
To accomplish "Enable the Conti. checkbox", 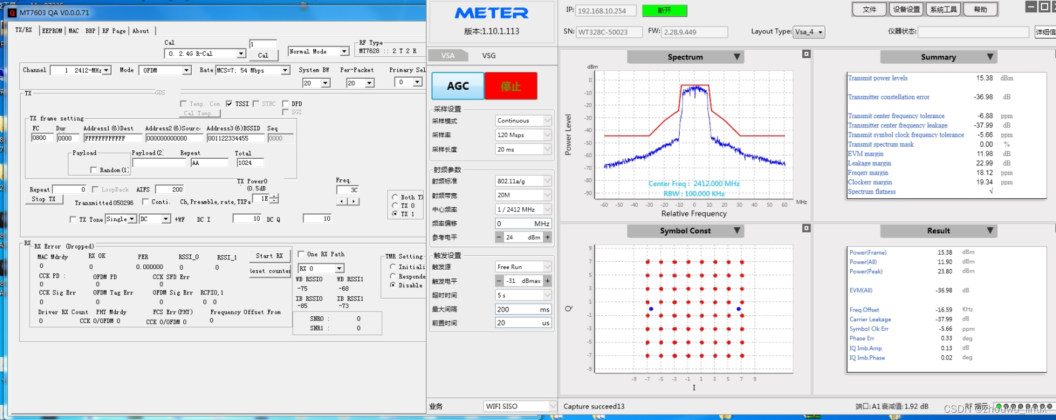I will (145, 202).
